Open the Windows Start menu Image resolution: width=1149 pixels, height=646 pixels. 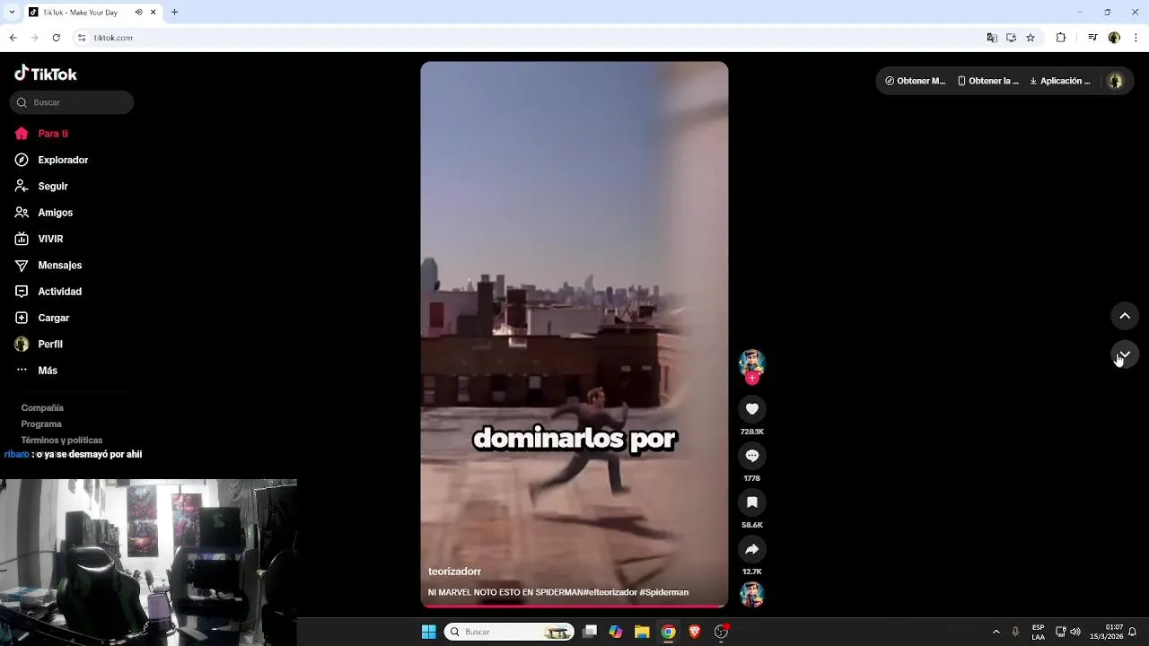(429, 632)
